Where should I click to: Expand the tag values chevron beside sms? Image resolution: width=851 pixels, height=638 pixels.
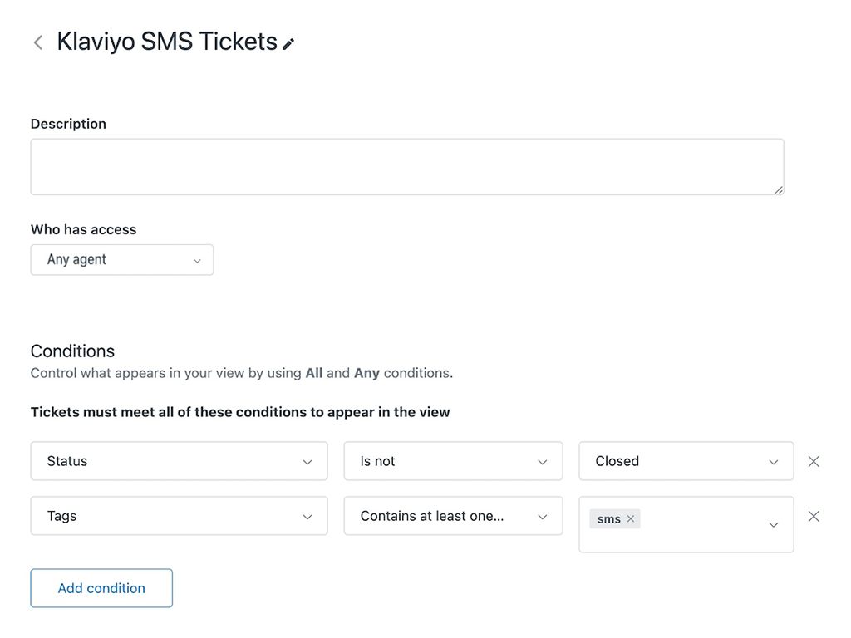click(773, 524)
